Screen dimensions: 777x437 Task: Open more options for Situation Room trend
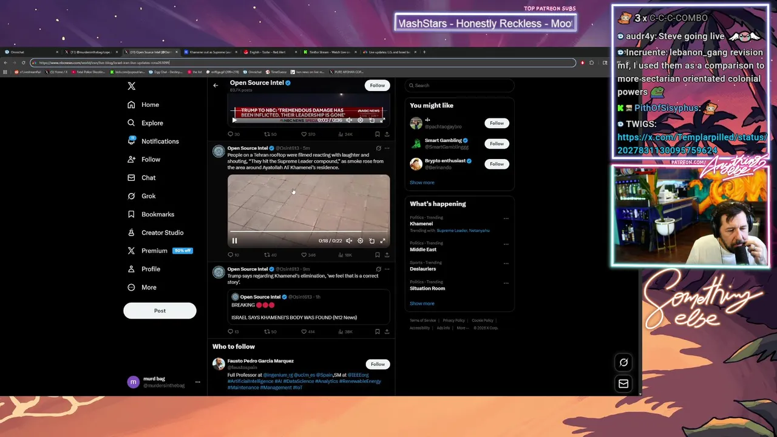click(506, 283)
